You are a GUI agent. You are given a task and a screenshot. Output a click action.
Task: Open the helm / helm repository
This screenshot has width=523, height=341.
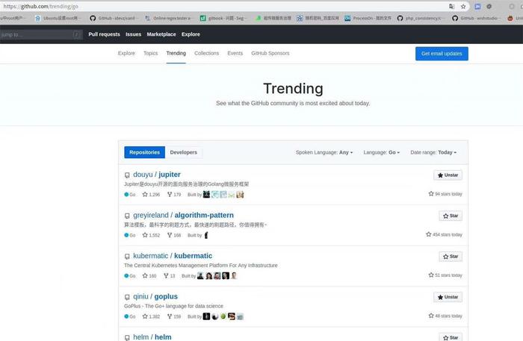point(152,337)
